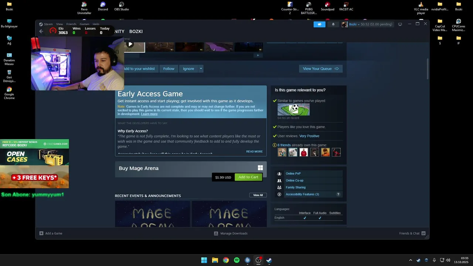Open FACEIT AC desktop shortcut
This screenshot has width=473, height=266.
point(346,6)
